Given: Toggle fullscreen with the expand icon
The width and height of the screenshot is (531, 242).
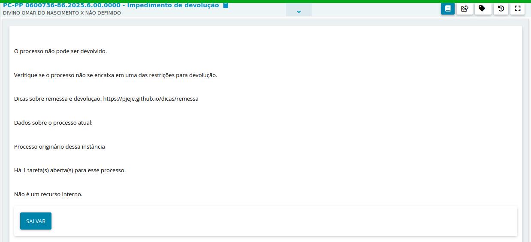Looking at the screenshot, I should [x=517, y=9].
